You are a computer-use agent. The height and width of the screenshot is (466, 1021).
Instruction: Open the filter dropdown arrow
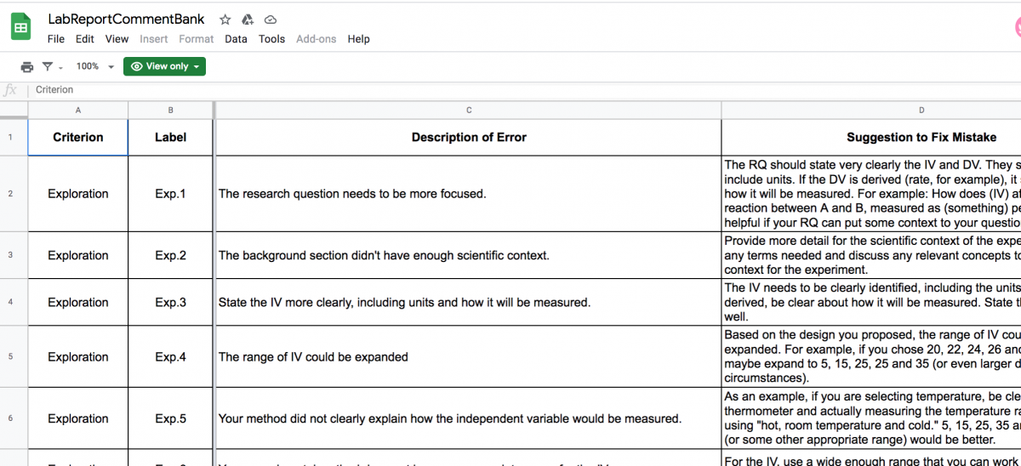[60, 67]
